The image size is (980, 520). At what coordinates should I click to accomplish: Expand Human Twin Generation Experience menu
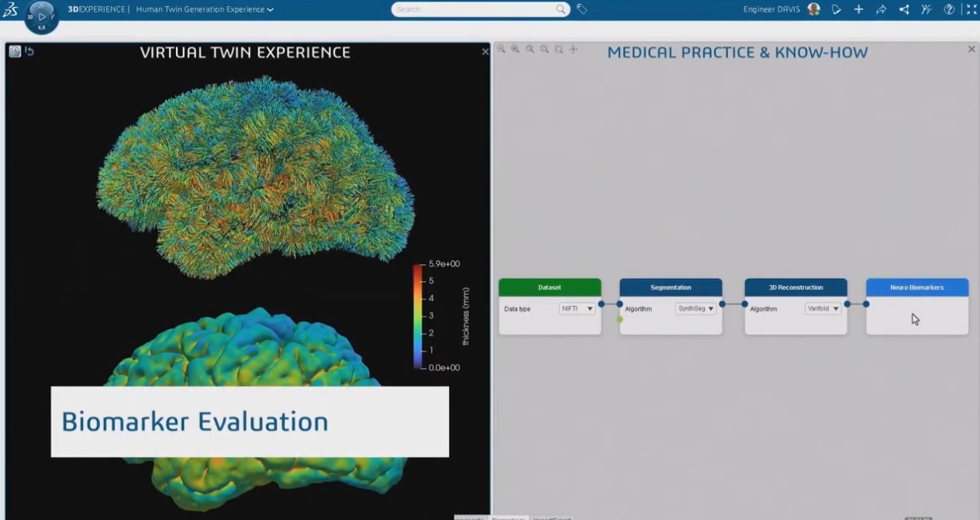pyautogui.click(x=205, y=9)
